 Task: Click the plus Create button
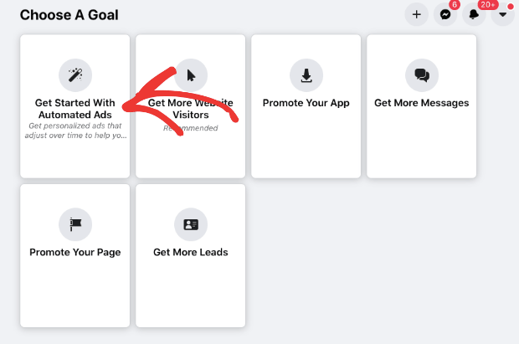[416, 14]
